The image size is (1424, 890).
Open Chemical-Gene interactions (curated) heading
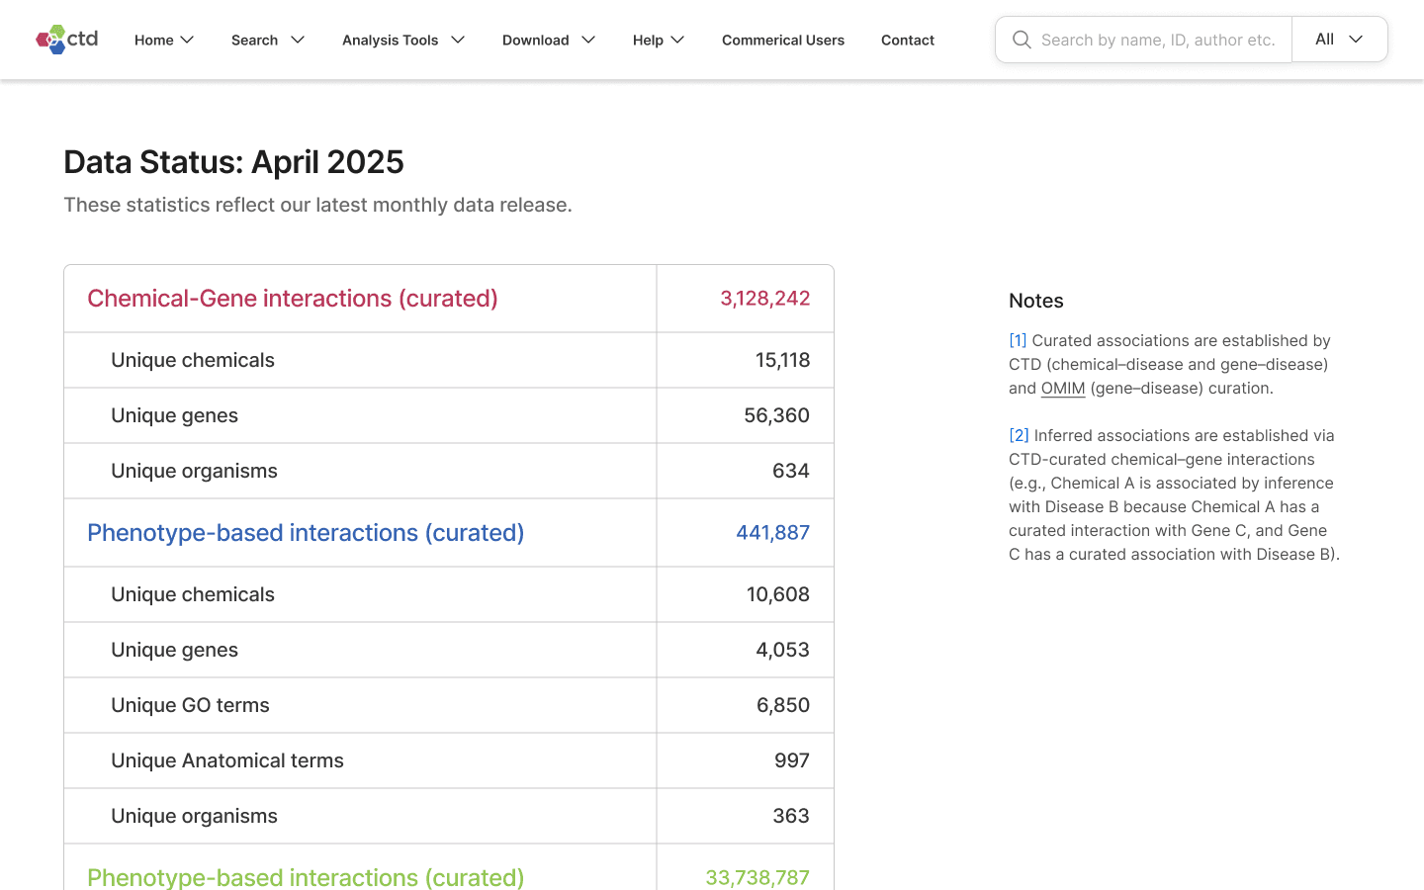click(x=293, y=298)
